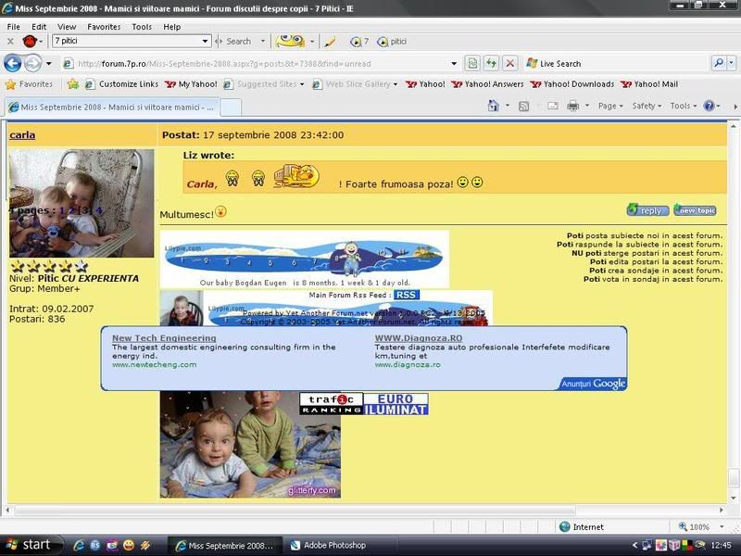Open the Safety menu in command bar
Image resolution: width=741 pixels, height=556 pixels.
(647, 106)
